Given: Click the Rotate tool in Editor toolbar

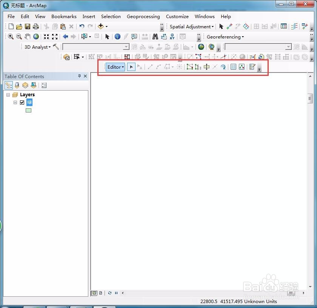Looking at the screenshot, I should (223, 67).
